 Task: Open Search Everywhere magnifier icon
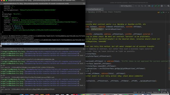tap(168, 6)
